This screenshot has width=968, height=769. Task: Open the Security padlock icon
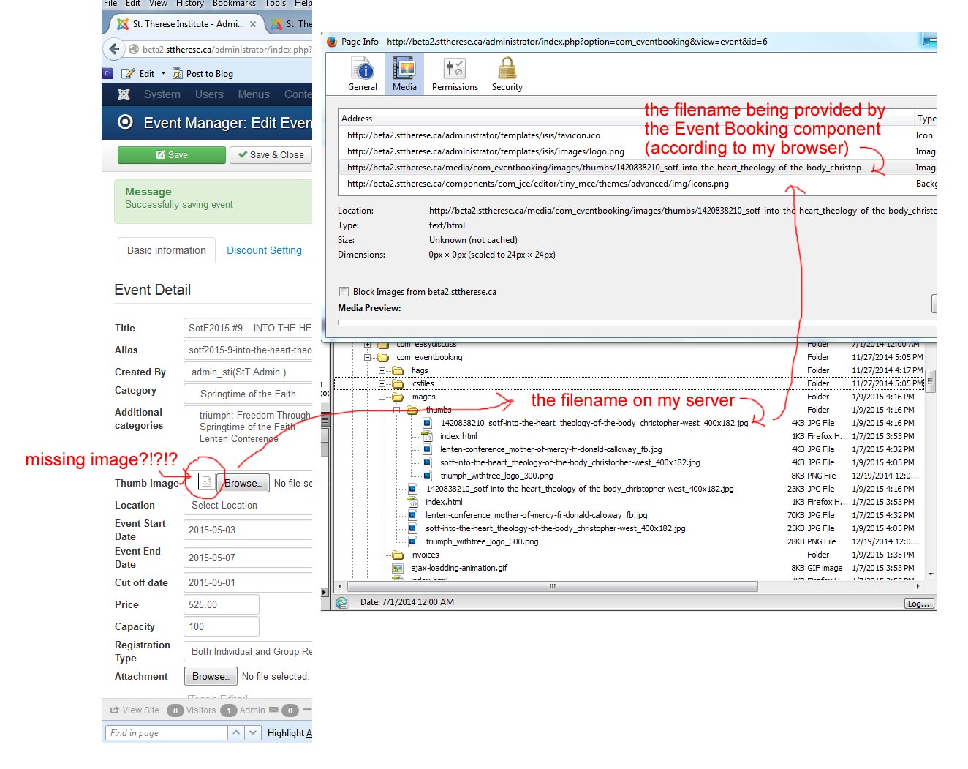pyautogui.click(x=507, y=70)
